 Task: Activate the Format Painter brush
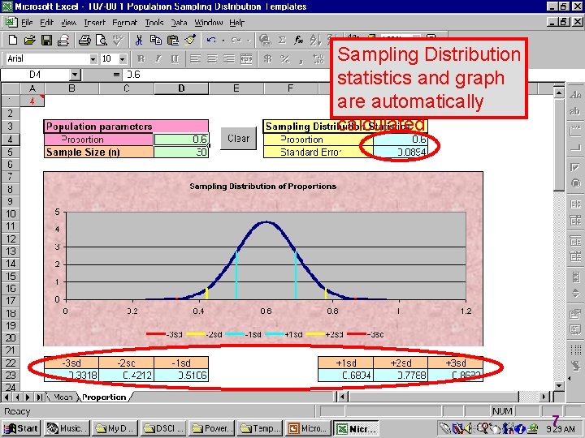[x=190, y=40]
